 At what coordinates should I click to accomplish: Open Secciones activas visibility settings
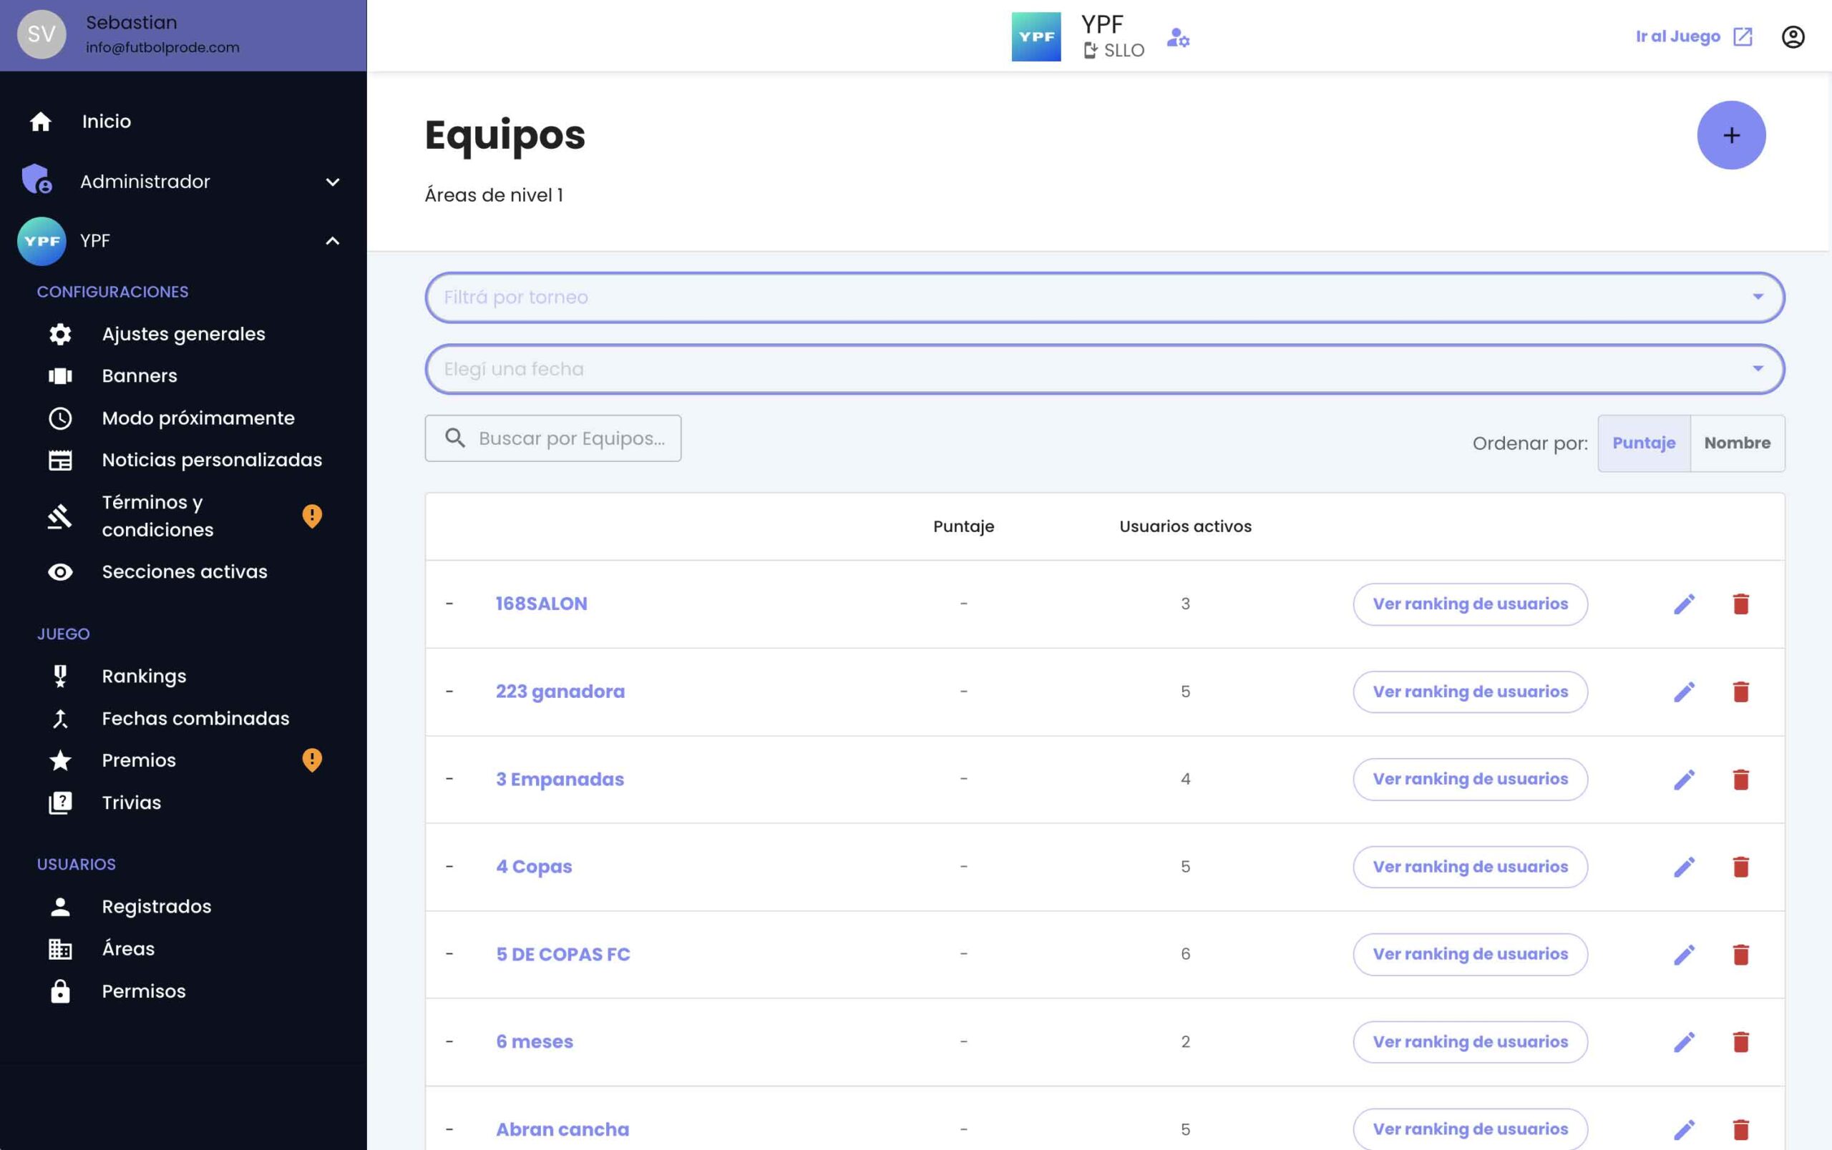click(184, 571)
